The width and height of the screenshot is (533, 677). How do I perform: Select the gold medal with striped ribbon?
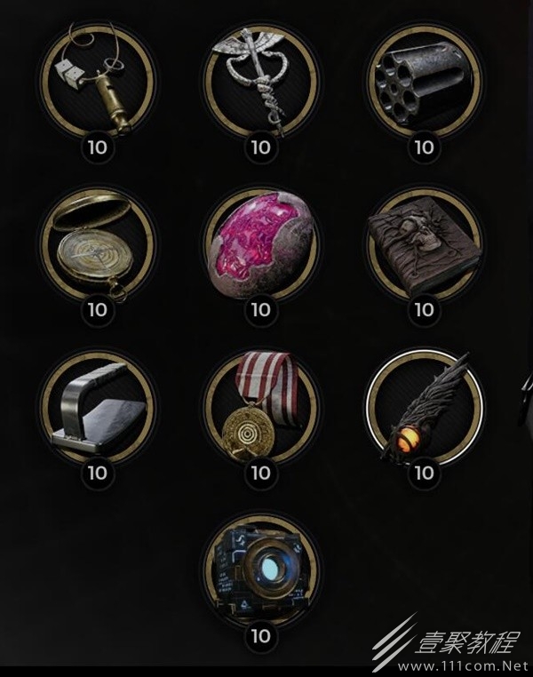tap(260, 407)
